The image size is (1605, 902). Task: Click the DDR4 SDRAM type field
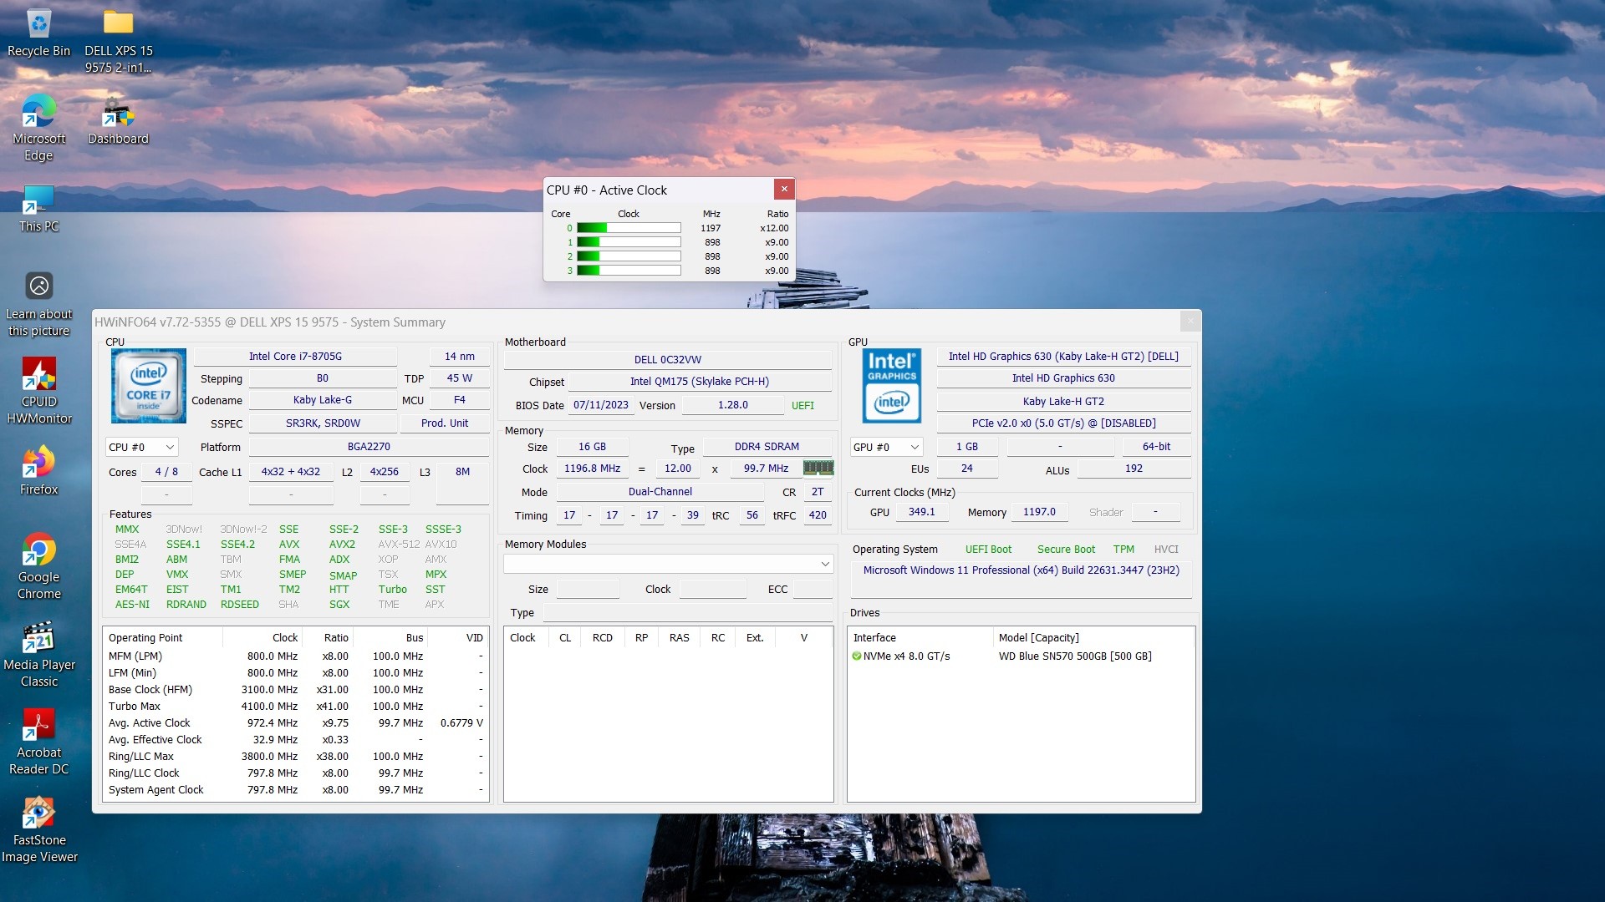767,447
